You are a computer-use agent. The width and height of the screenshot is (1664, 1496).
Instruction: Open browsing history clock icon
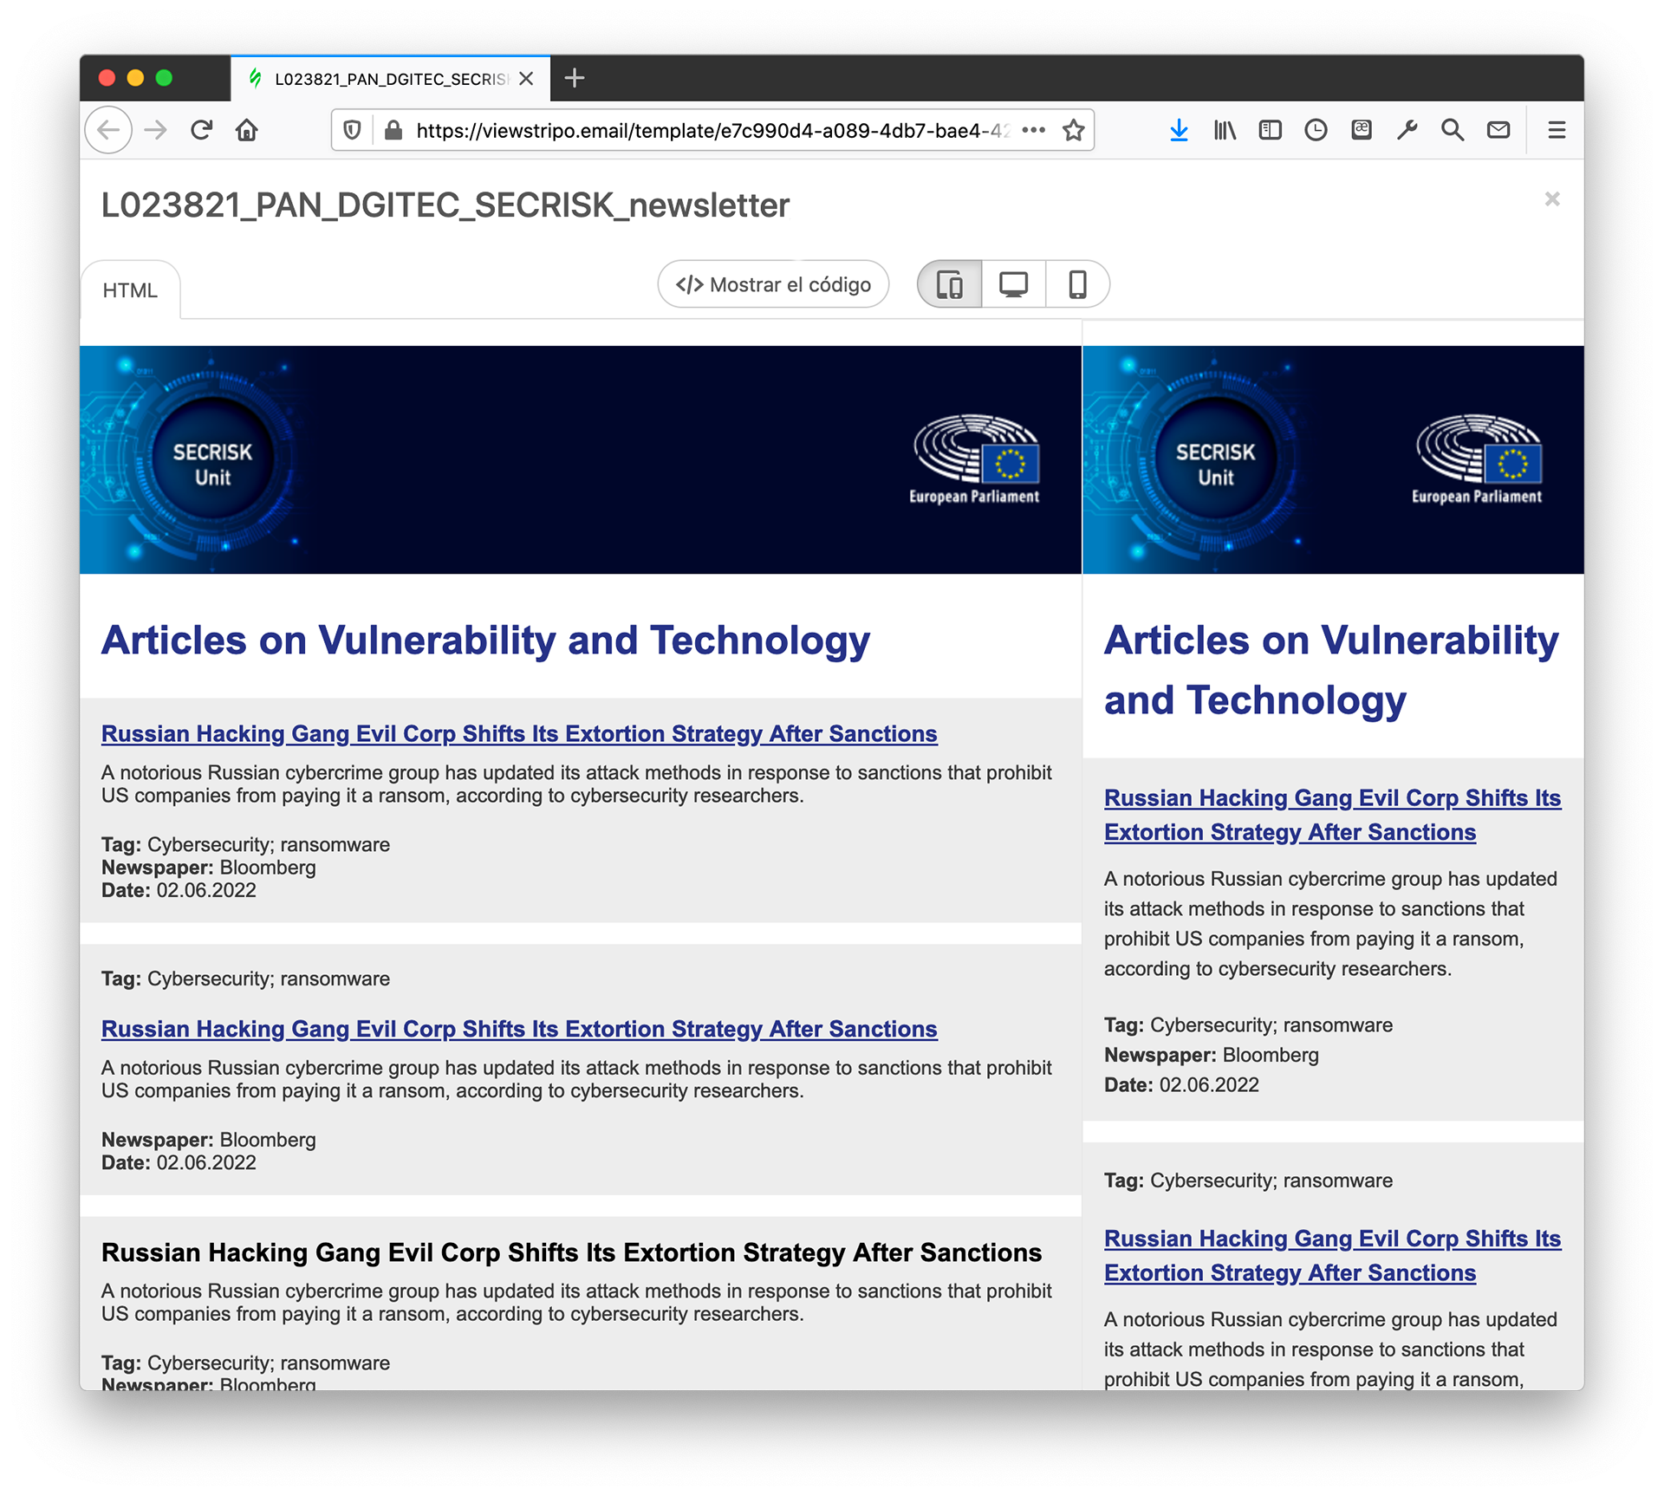1316,130
